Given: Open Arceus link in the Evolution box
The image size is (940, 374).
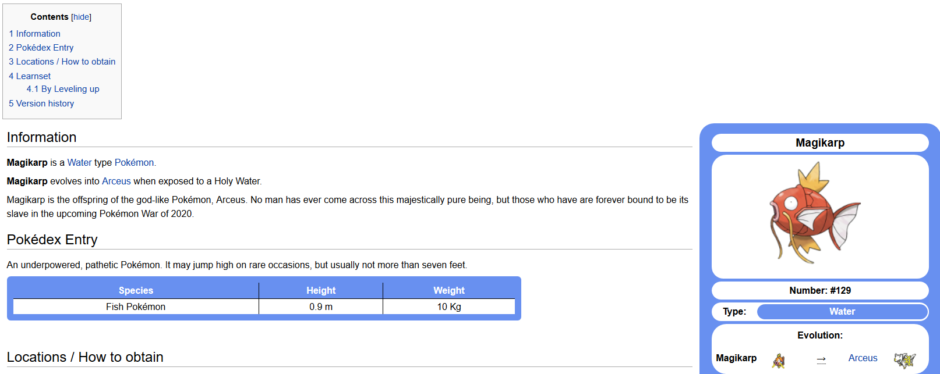Looking at the screenshot, I should (863, 358).
